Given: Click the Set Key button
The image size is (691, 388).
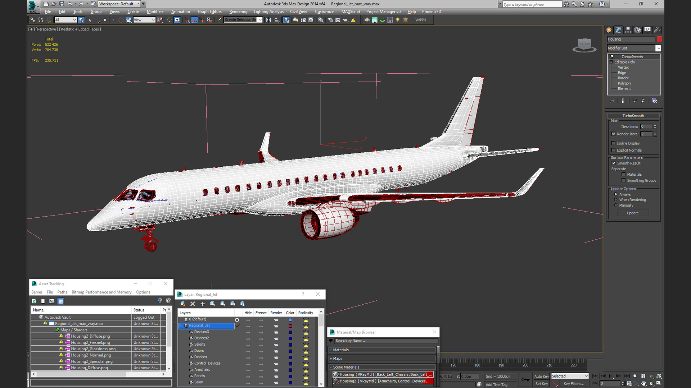Looking at the screenshot, I should click(x=541, y=384).
